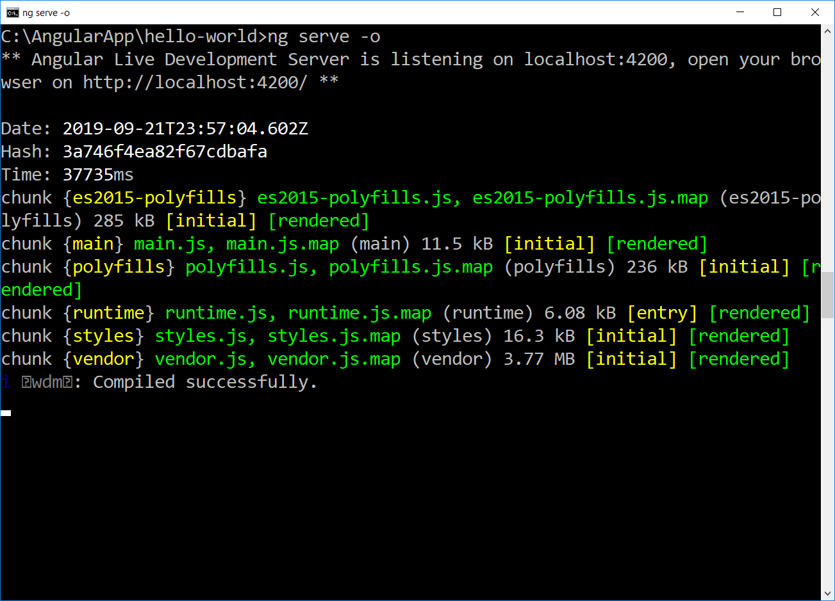Viewport: 835px width, 601px height.
Task: Close the ng serve -o console window
Action: pos(815,12)
